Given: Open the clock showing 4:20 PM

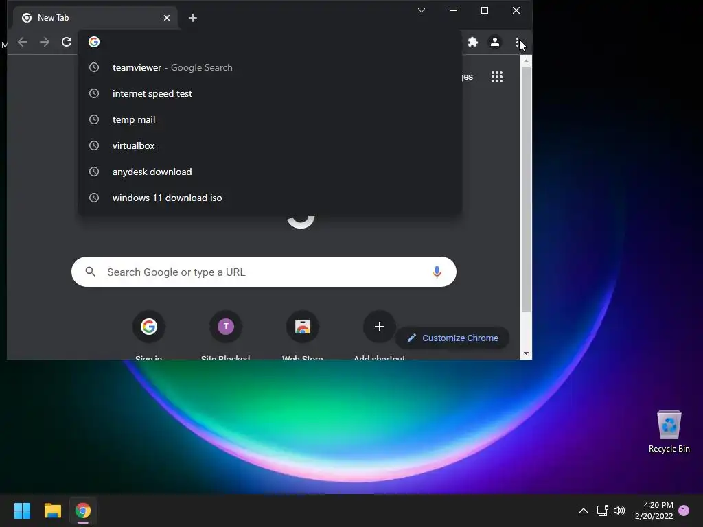Looking at the screenshot, I should 654,511.
